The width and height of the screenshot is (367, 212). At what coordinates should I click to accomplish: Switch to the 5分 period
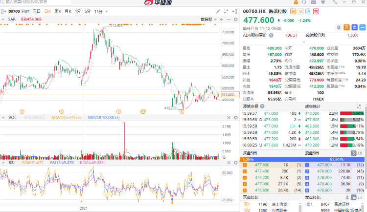point(88,11)
